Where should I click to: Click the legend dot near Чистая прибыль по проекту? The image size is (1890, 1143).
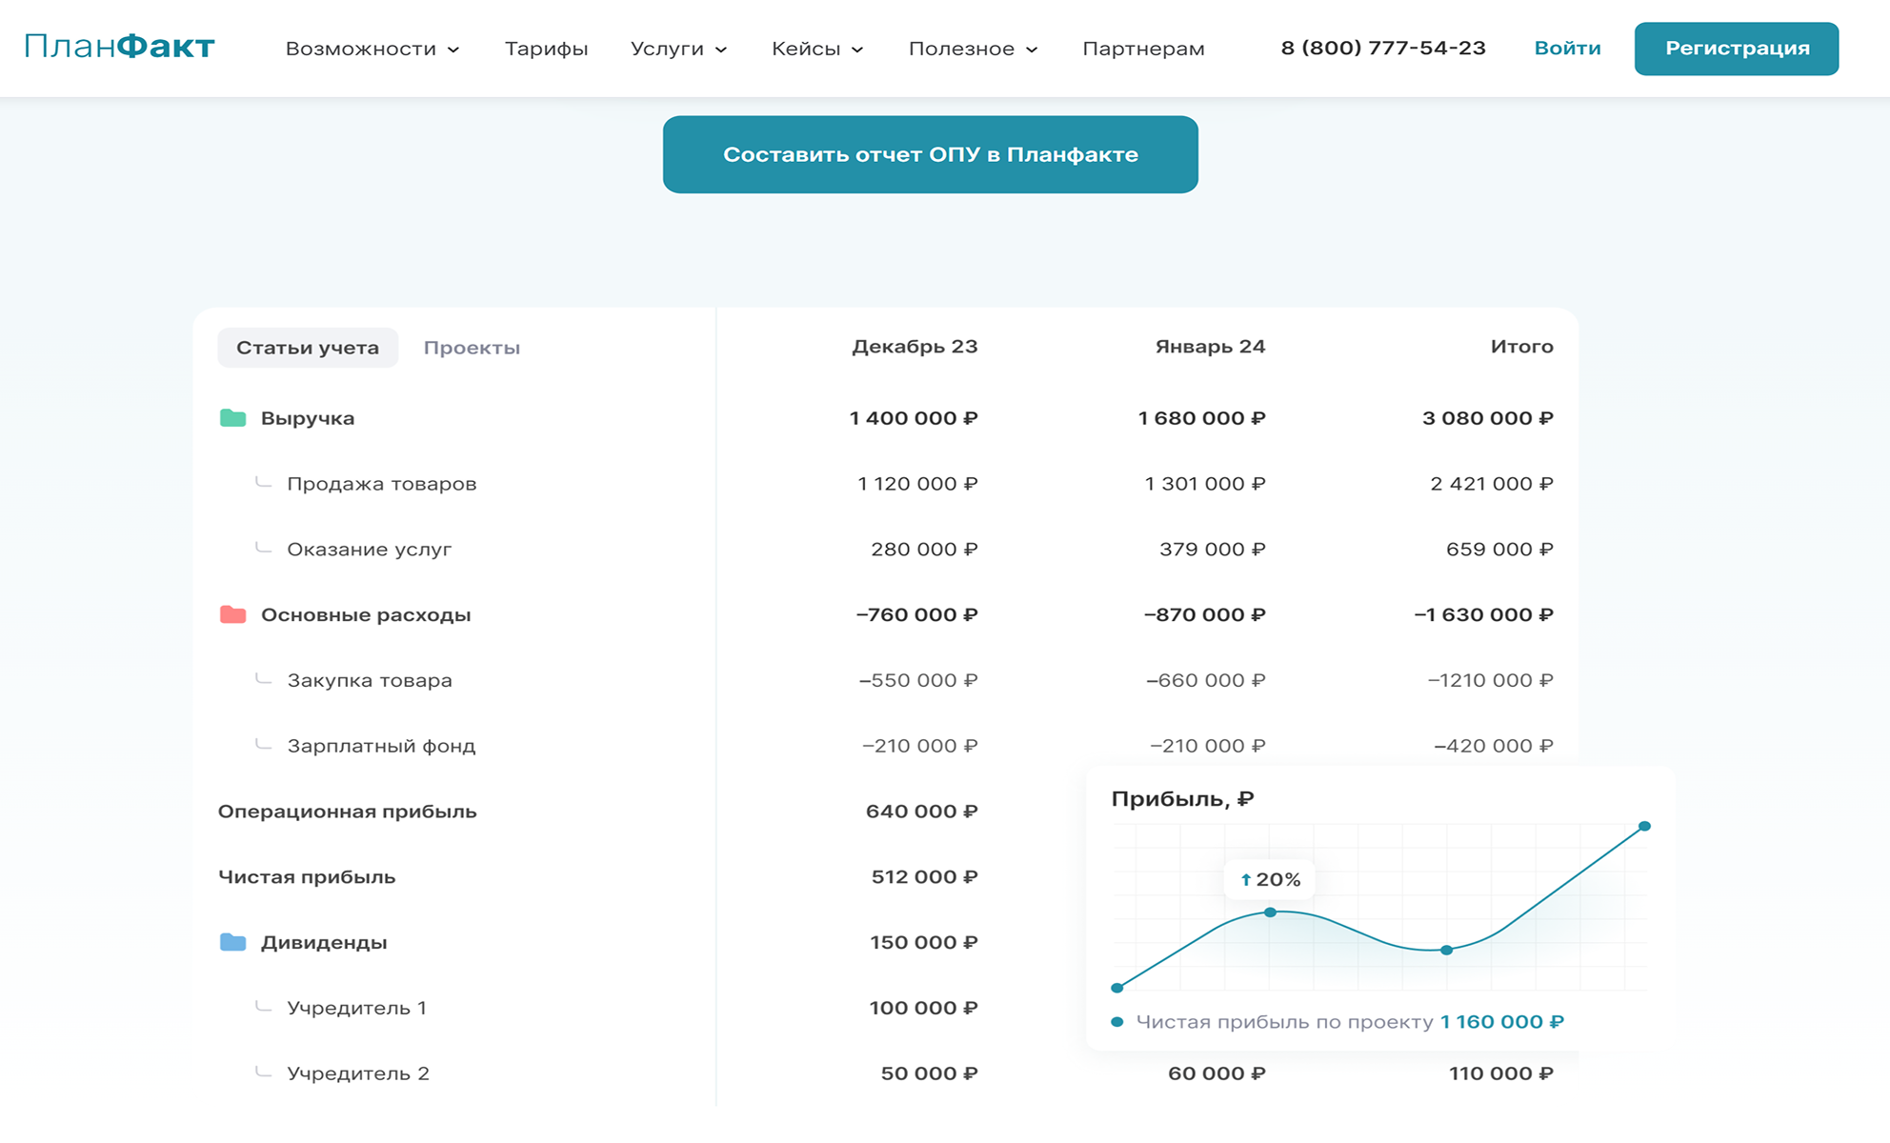click(x=1116, y=1022)
